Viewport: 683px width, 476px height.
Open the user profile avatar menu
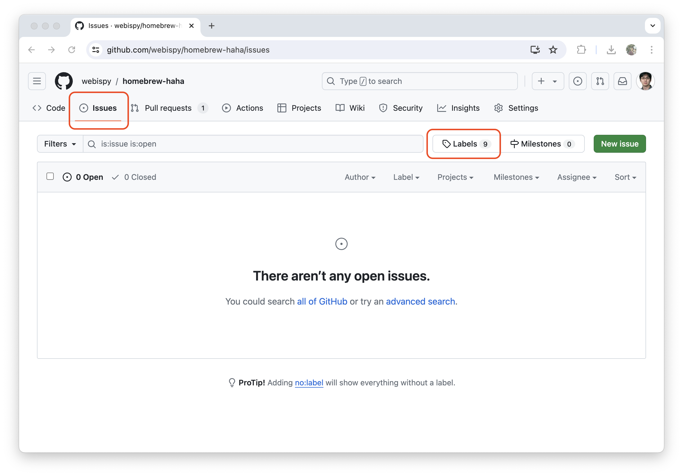(645, 81)
